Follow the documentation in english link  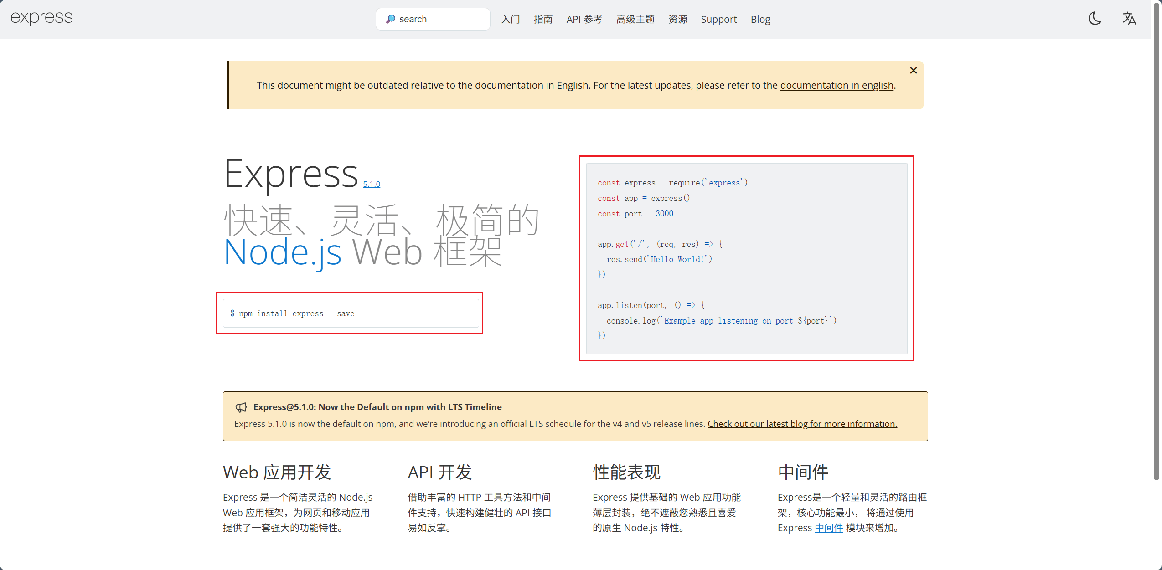point(837,86)
